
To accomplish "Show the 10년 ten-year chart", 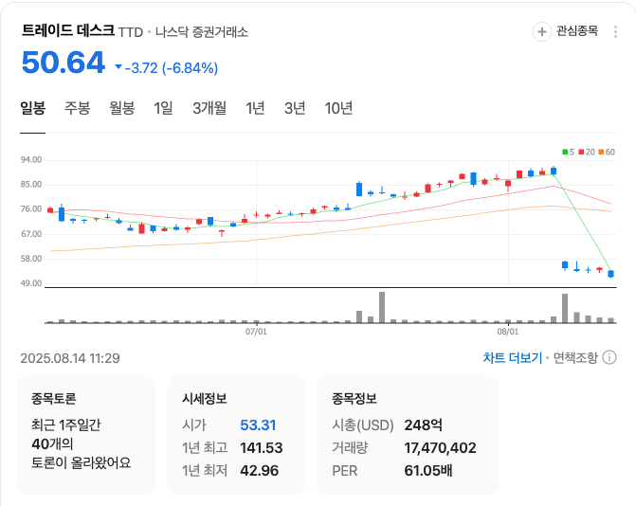I will click(x=338, y=108).
